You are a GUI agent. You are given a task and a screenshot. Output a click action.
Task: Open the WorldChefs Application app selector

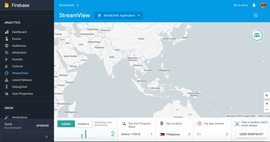pos(119,16)
